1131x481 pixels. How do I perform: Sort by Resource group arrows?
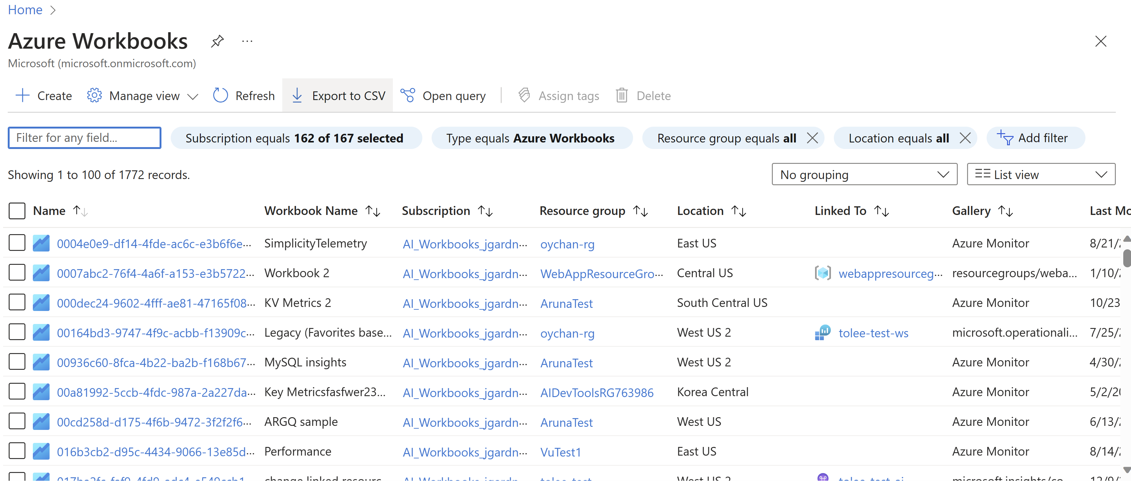click(640, 211)
